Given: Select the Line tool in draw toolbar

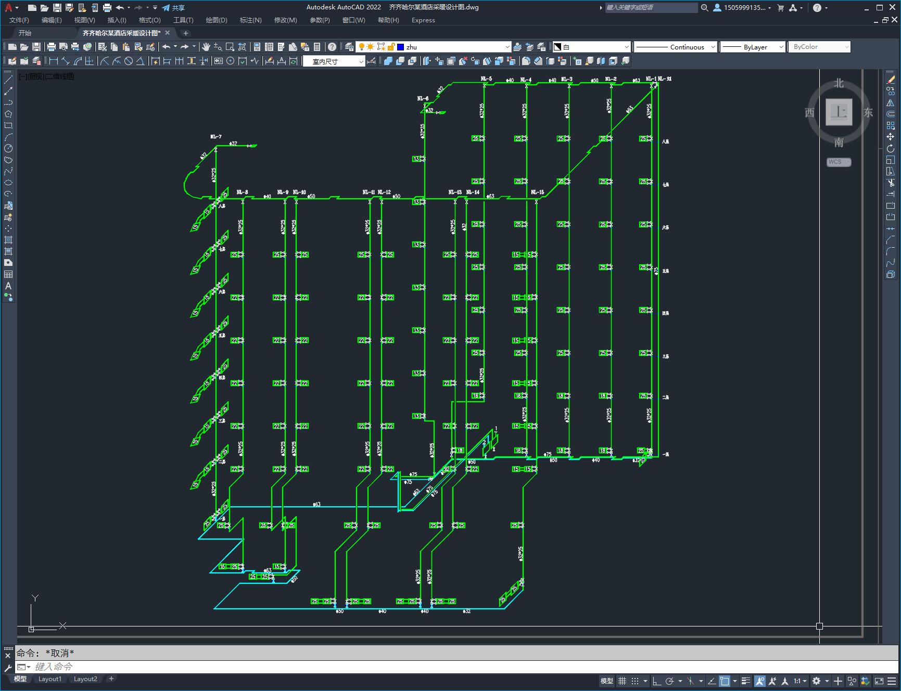Looking at the screenshot, I should pos(8,80).
